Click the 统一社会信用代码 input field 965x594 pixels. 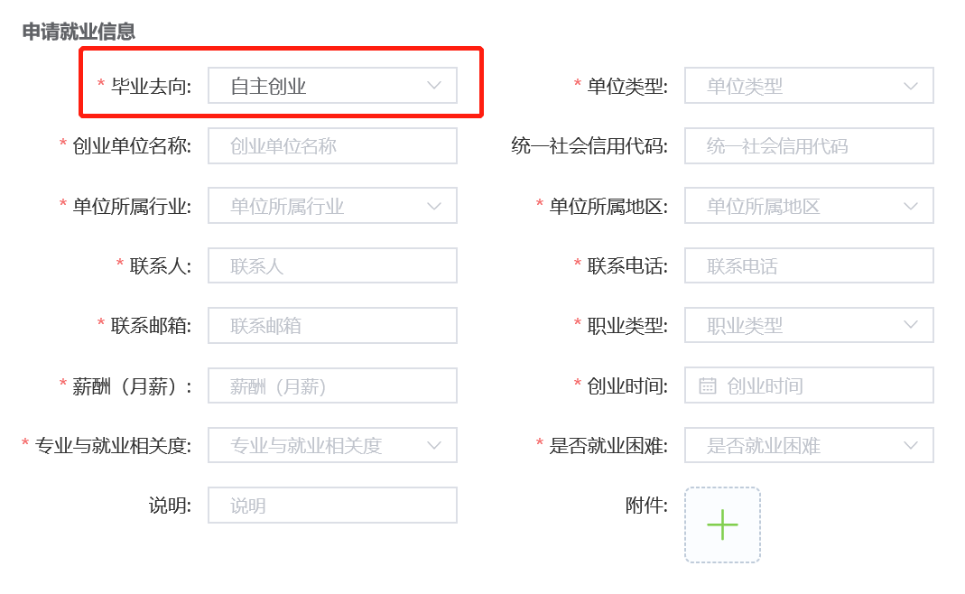pyautogui.click(x=809, y=146)
